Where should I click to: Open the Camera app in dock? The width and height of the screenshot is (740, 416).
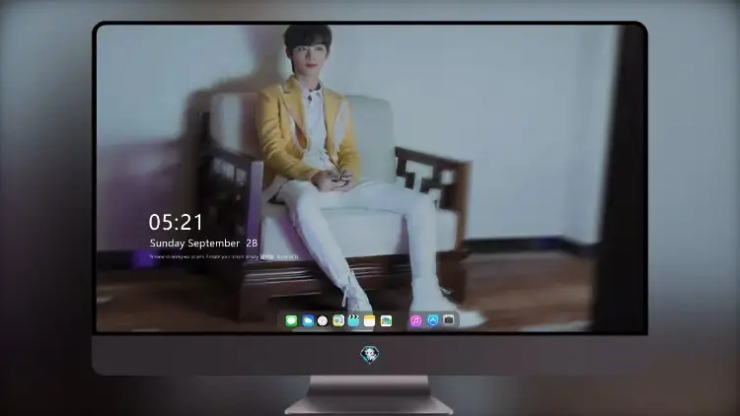(449, 320)
